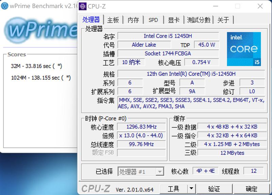Open the 測試分數 tab
This screenshot has height=195, width=272.
[199, 20]
